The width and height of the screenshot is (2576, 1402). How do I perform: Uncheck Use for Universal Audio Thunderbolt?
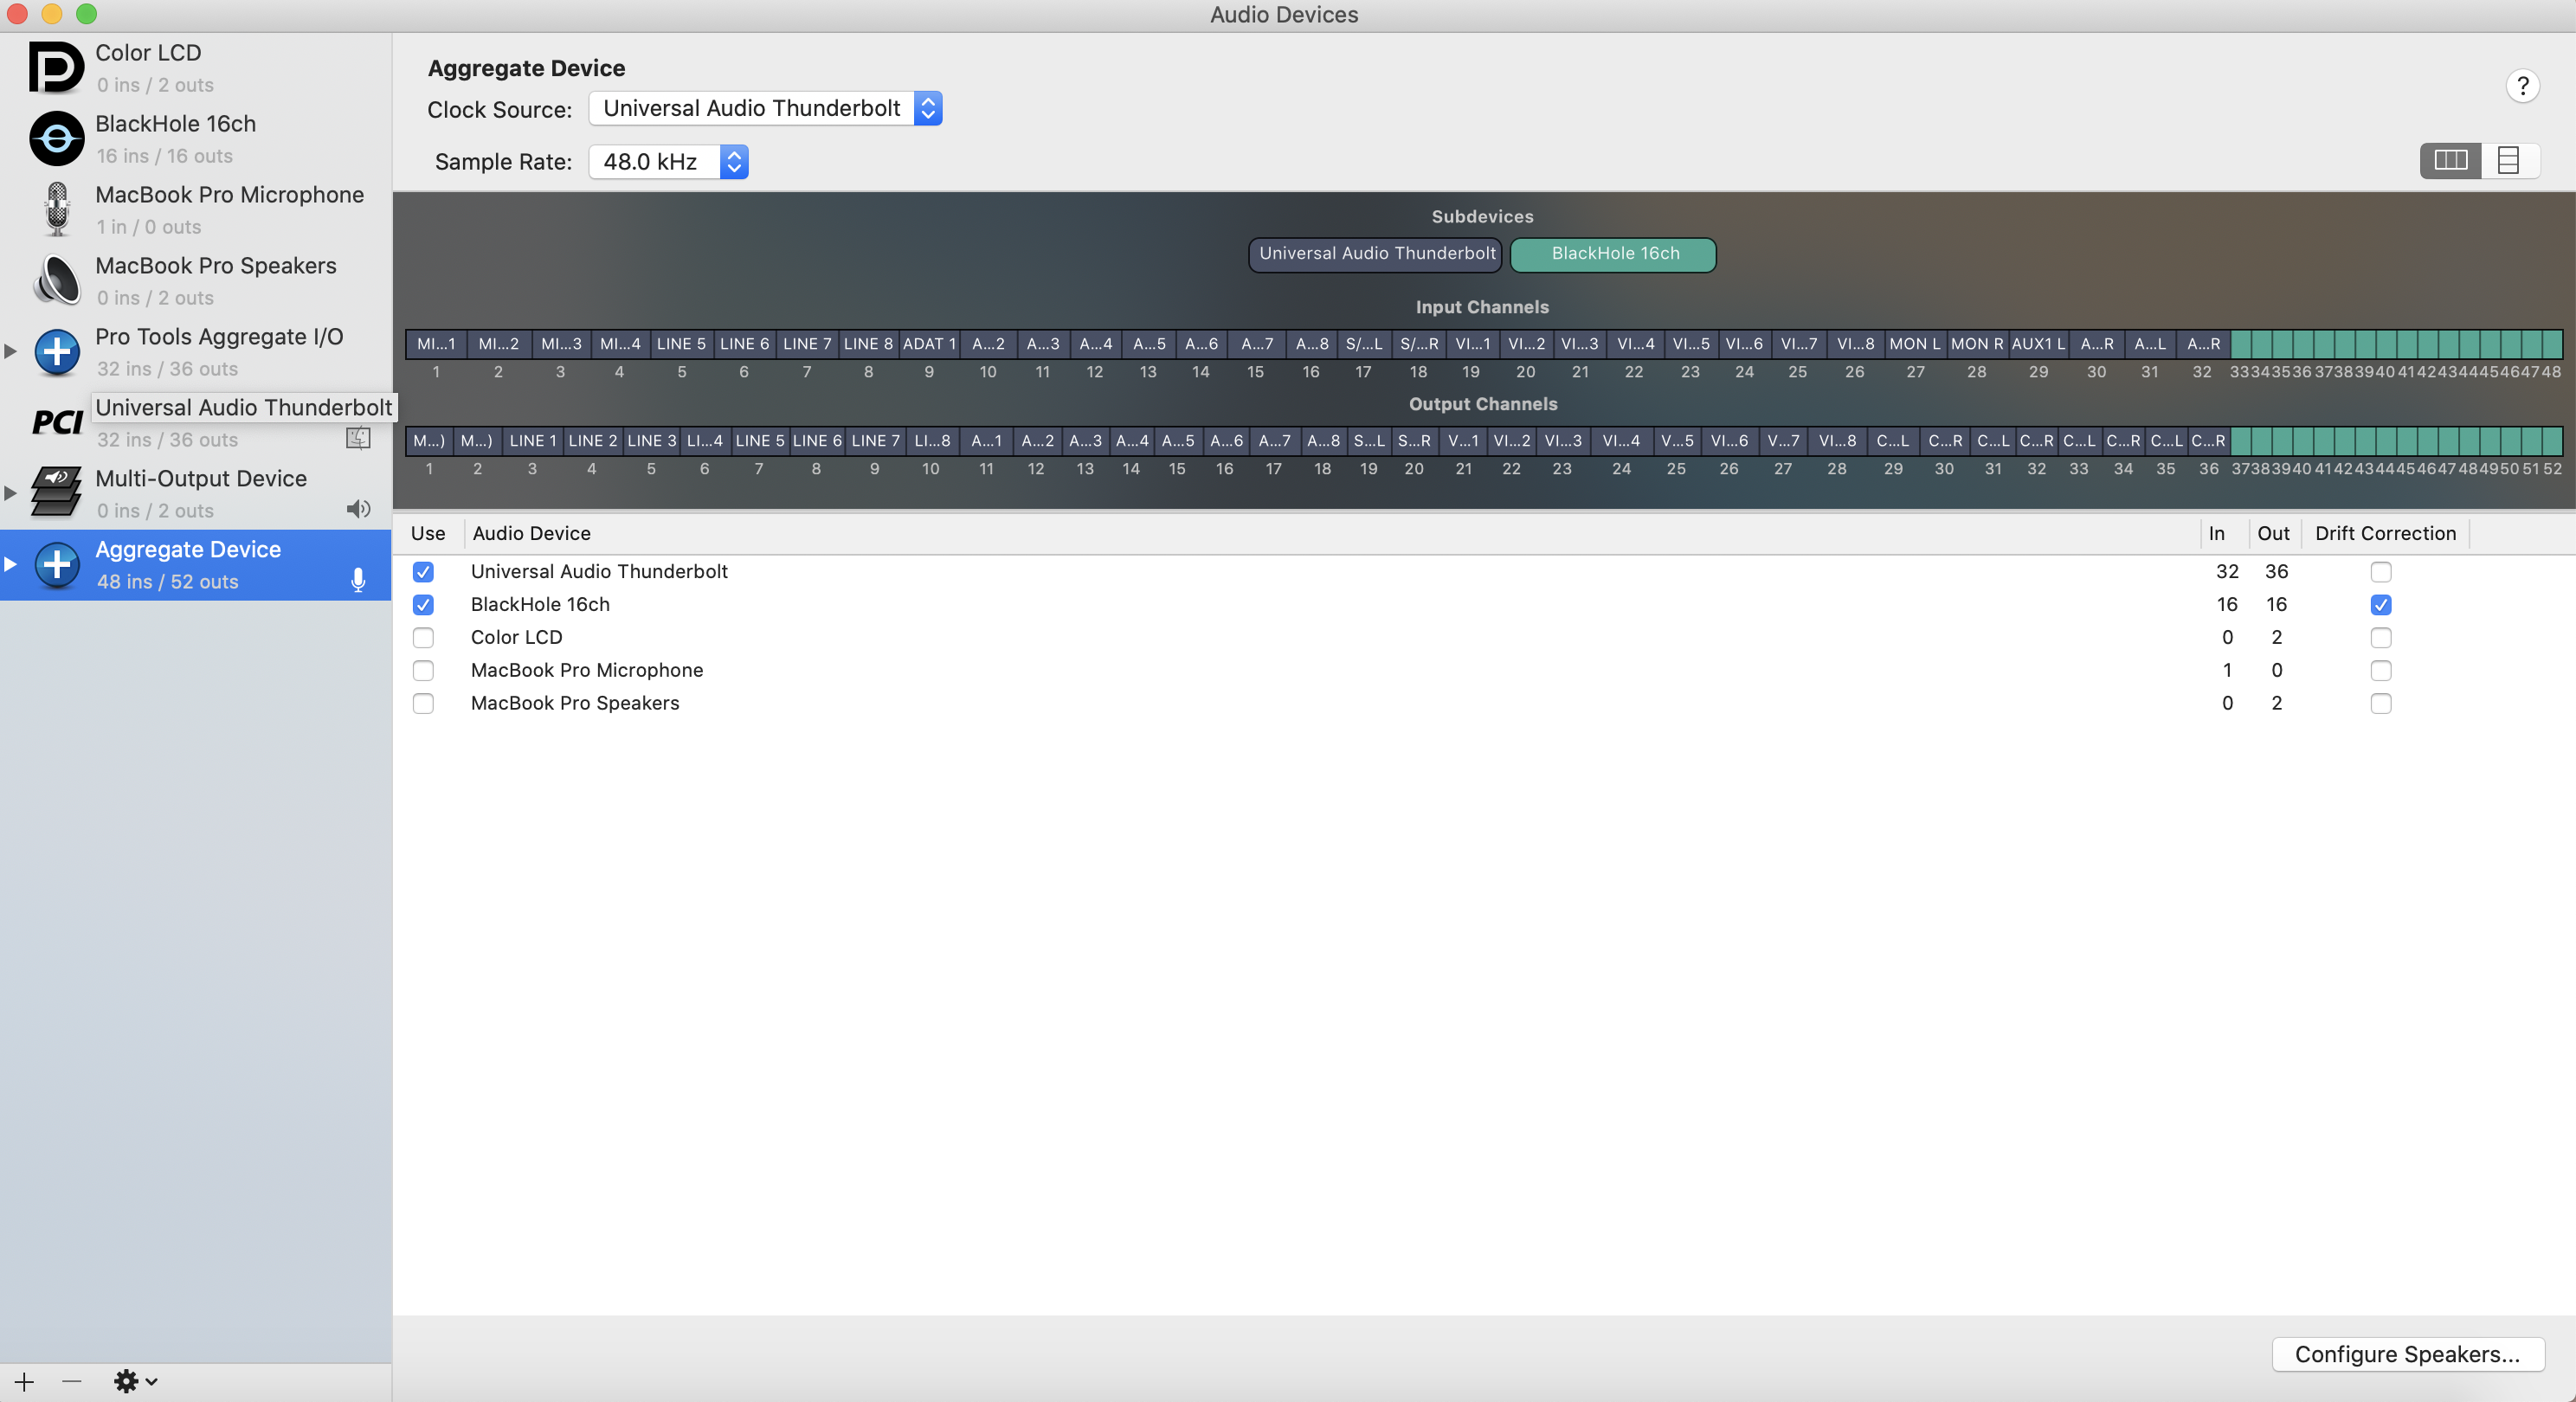[423, 572]
